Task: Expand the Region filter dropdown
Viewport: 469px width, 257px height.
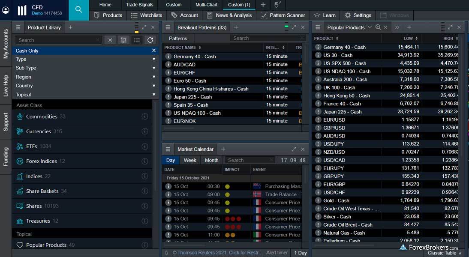Action: pos(153,77)
